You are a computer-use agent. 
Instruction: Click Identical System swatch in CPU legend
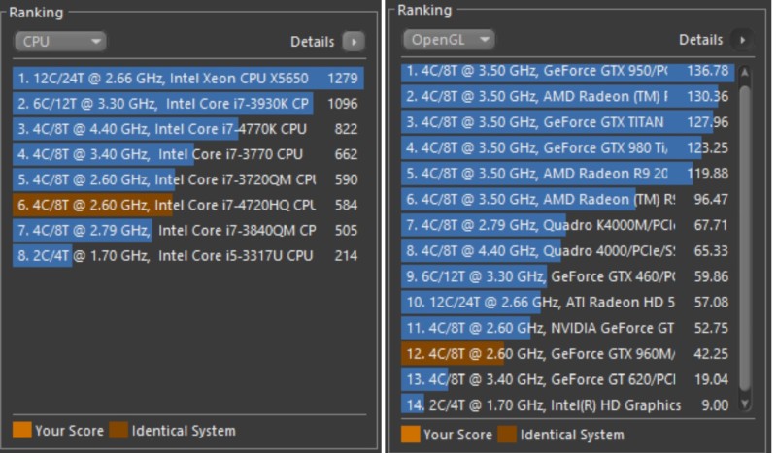[x=118, y=430]
